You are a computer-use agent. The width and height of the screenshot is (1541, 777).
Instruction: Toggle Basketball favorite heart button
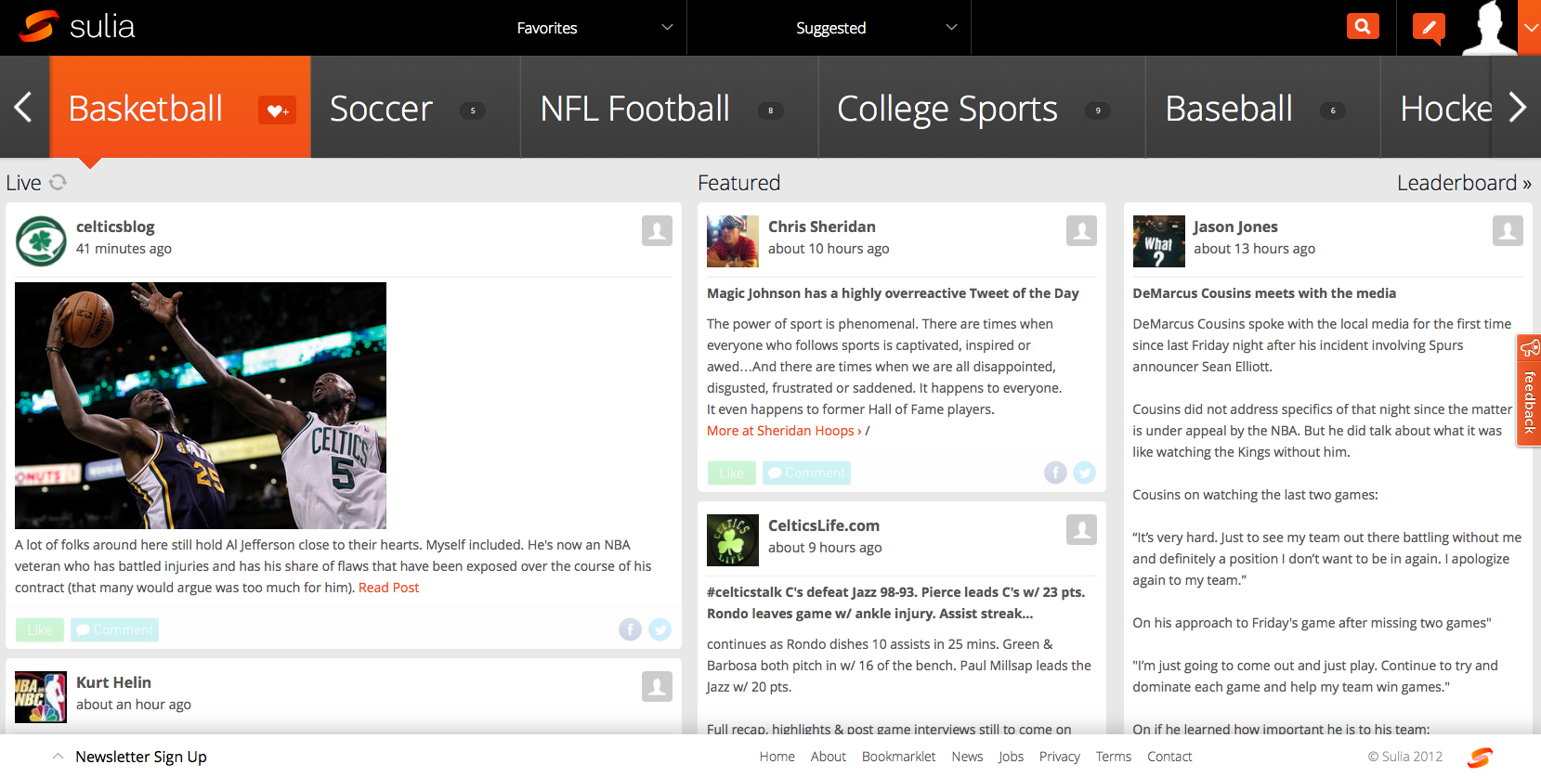277,110
